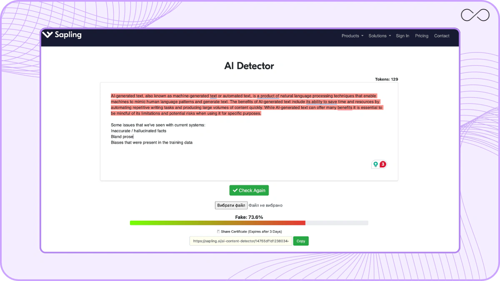Expand the Solutions dropdown menu

point(380,36)
